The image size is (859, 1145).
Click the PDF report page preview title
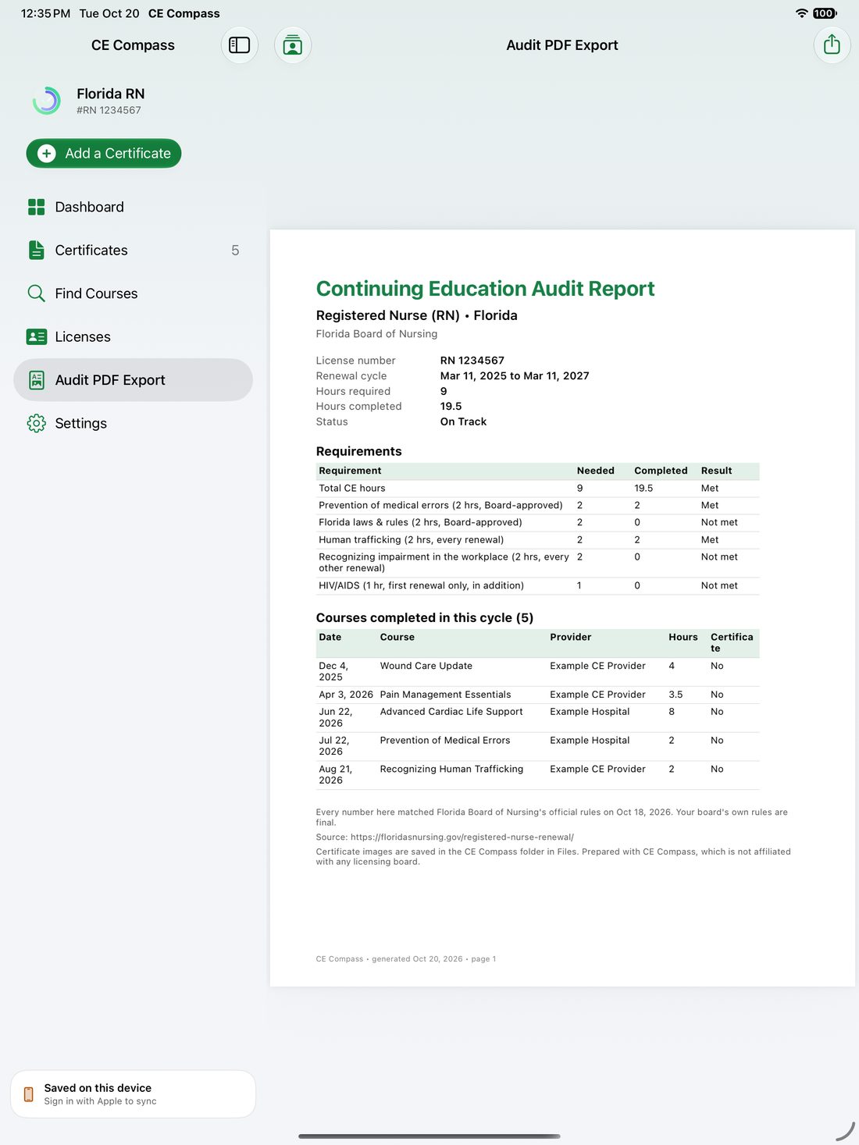485,289
